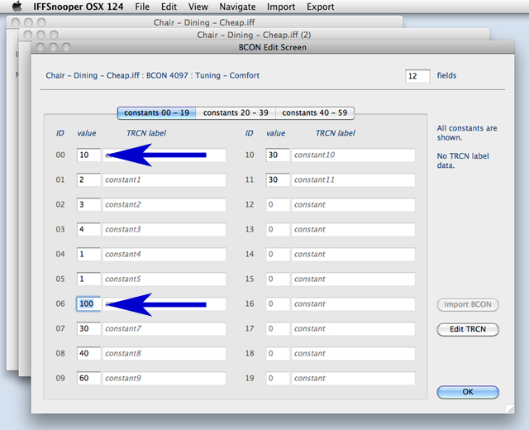529x430 pixels.
Task: Switch to constants 20 – 39 tab
Action: tap(236, 112)
